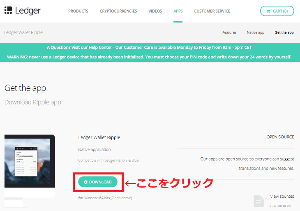300x211 pixels.
Task: Open the cart icon in header
Action: point(268,11)
